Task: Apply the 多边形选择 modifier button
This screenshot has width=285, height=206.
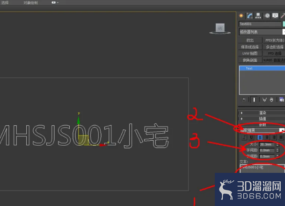Action: click(274, 47)
